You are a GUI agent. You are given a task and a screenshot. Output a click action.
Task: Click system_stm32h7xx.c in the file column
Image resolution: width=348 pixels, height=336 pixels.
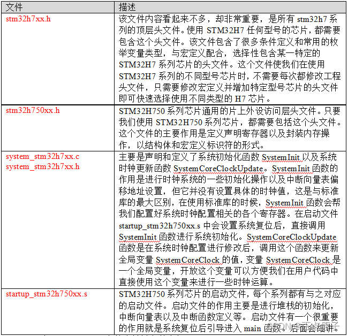42,156
